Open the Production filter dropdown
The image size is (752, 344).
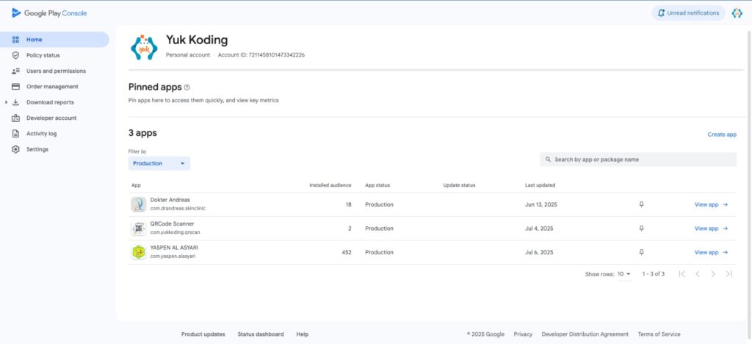point(159,164)
